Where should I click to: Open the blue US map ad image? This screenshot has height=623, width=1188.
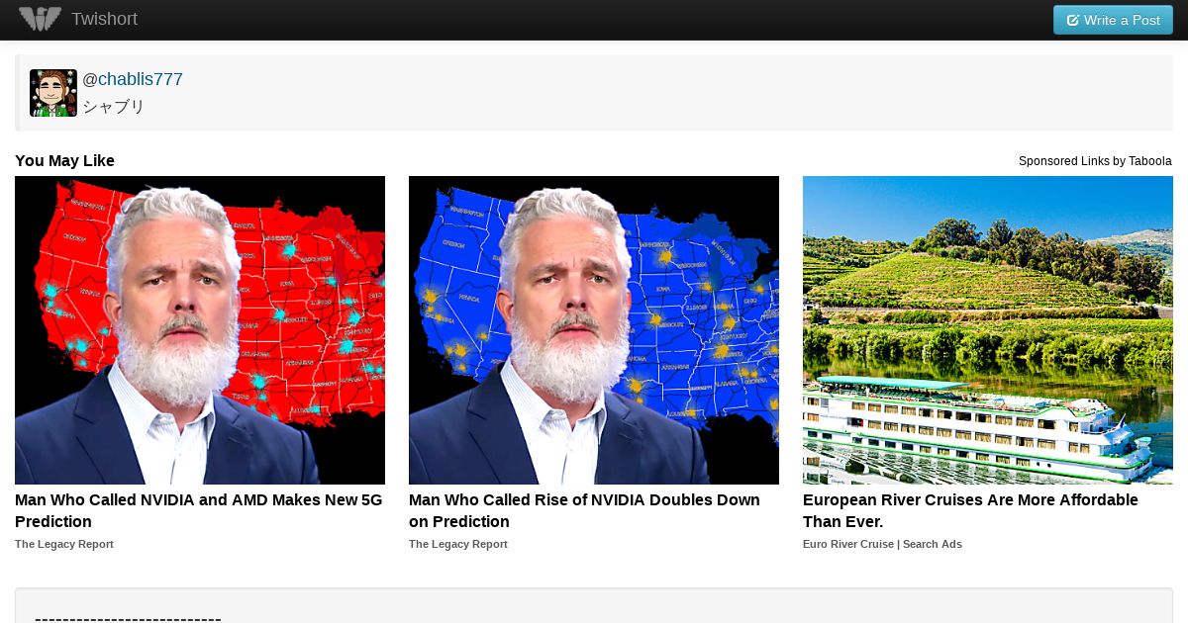[x=594, y=330]
